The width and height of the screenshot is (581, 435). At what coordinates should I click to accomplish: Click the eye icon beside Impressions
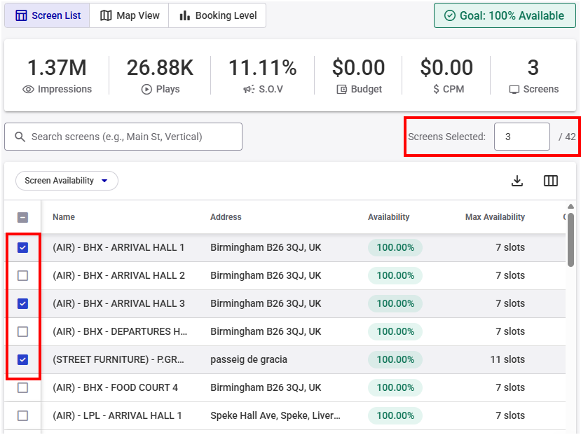coord(29,90)
